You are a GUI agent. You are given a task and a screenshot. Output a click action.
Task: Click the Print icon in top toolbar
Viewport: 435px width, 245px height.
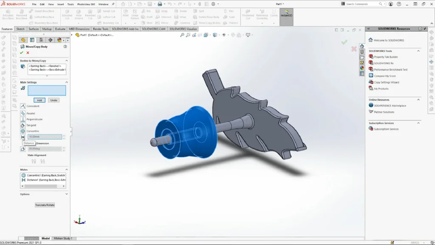coord(160,4)
